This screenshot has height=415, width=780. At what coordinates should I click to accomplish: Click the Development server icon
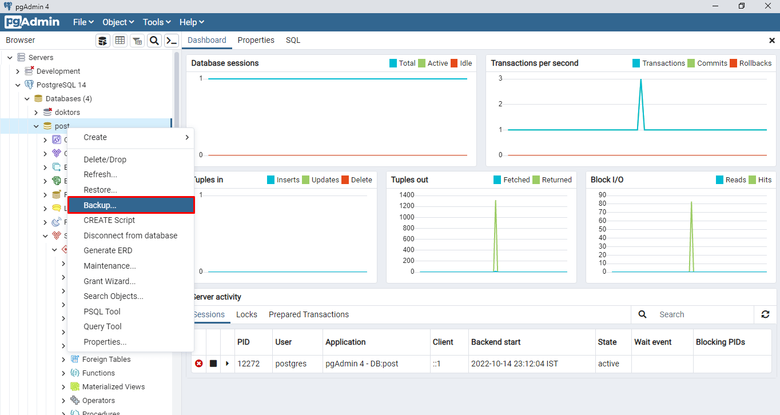pyautogui.click(x=29, y=71)
